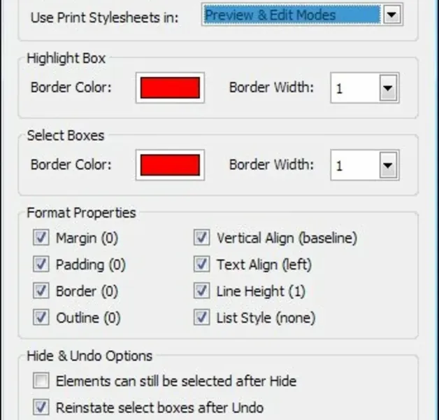Screen dimensions: 439x420
Task: Click the Format Properties group label
Action: click(81, 212)
